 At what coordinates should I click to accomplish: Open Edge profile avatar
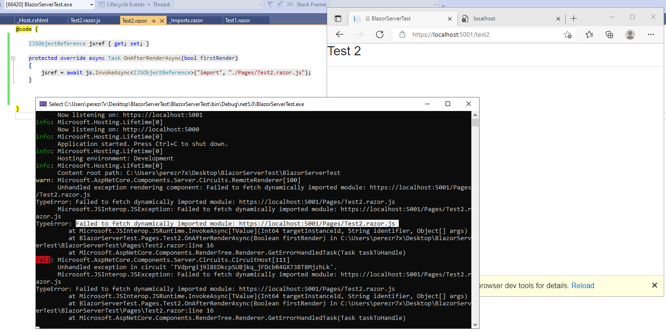(630, 34)
